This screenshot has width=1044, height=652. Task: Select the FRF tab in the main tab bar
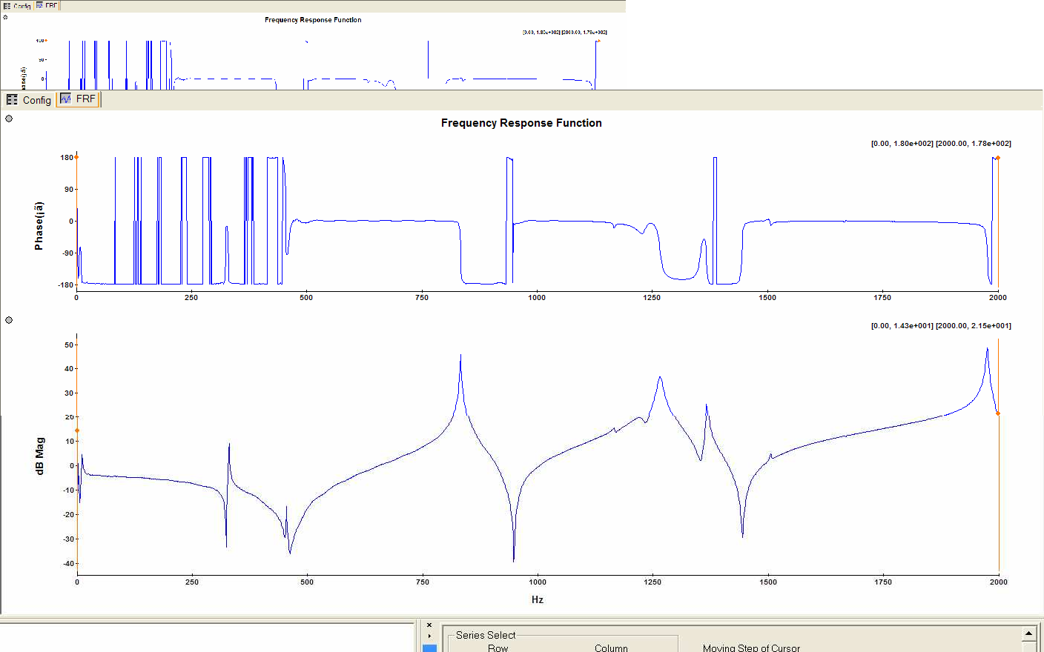79,99
